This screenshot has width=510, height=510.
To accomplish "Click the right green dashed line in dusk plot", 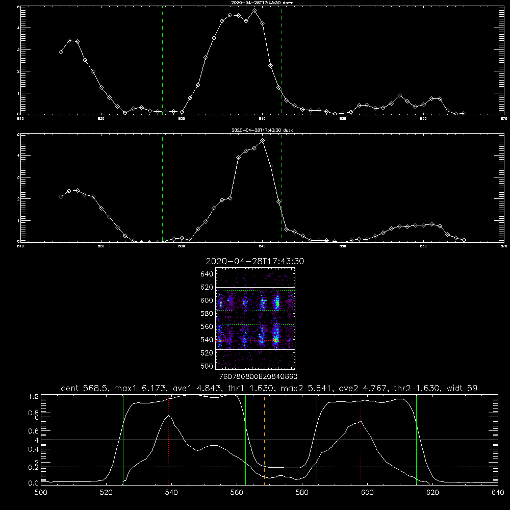I will pos(282,188).
